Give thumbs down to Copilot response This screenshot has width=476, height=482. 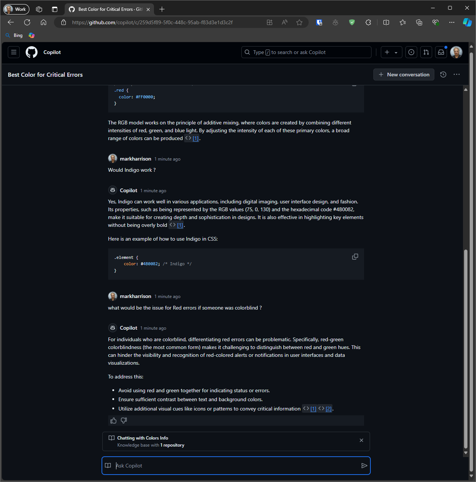124,421
